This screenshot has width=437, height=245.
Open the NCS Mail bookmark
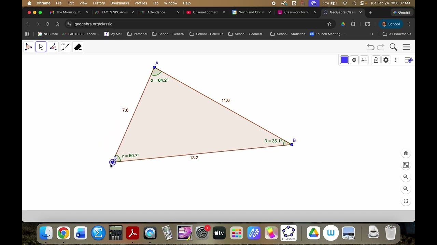47,34
